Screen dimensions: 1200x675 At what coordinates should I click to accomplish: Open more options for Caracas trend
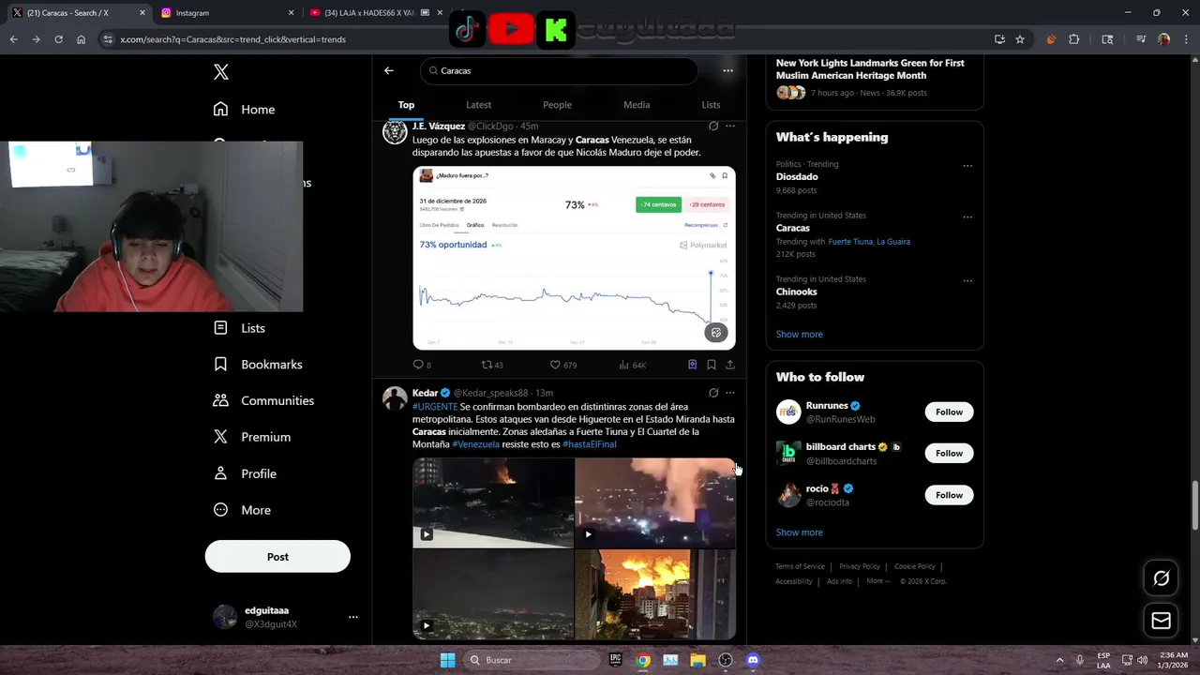967,217
